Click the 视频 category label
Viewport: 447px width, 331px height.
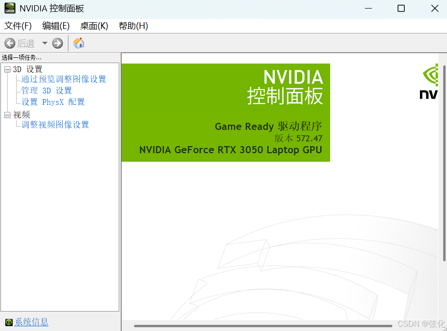[x=21, y=114]
